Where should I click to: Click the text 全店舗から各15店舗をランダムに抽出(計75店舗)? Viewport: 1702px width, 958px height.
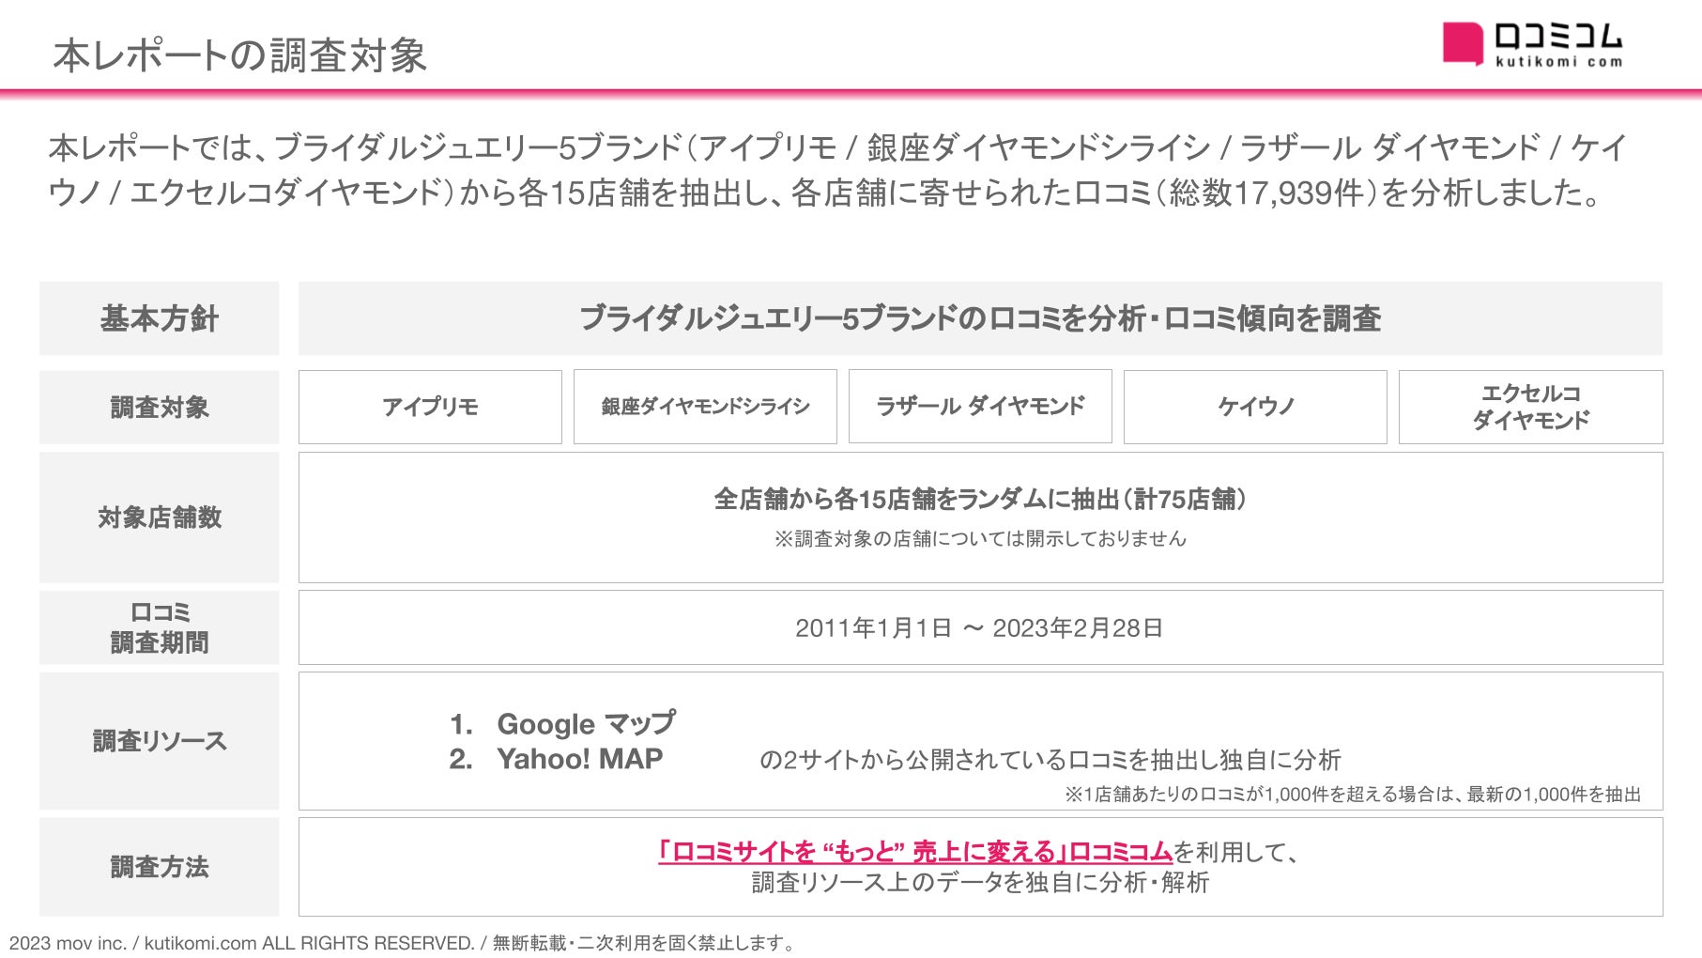(980, 499)
